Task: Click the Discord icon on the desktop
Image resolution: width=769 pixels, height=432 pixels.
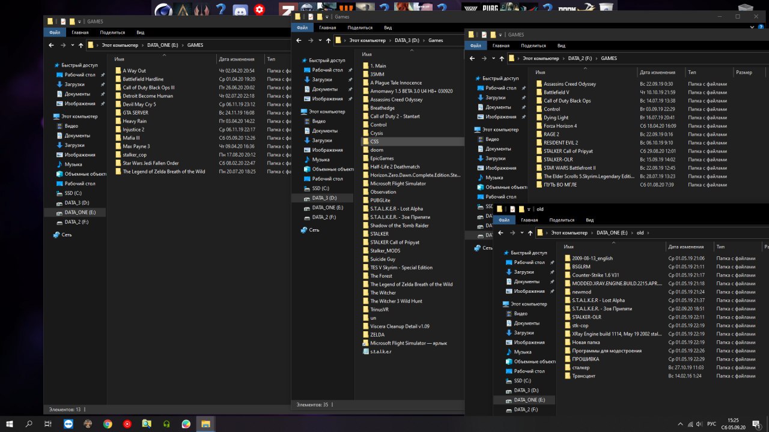Action: (x=240, y=9)
